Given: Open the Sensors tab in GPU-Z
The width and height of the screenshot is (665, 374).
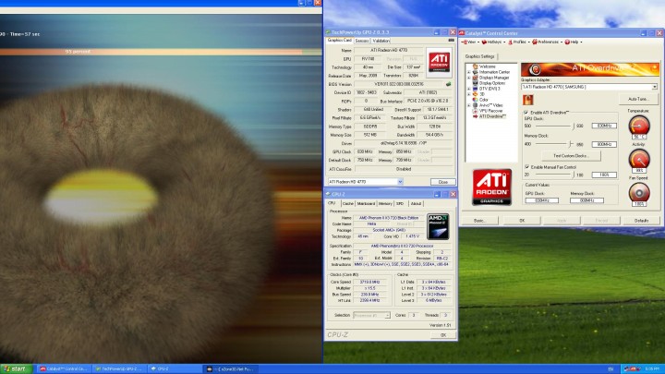Looking at the screenshot, I should point(362,41).
